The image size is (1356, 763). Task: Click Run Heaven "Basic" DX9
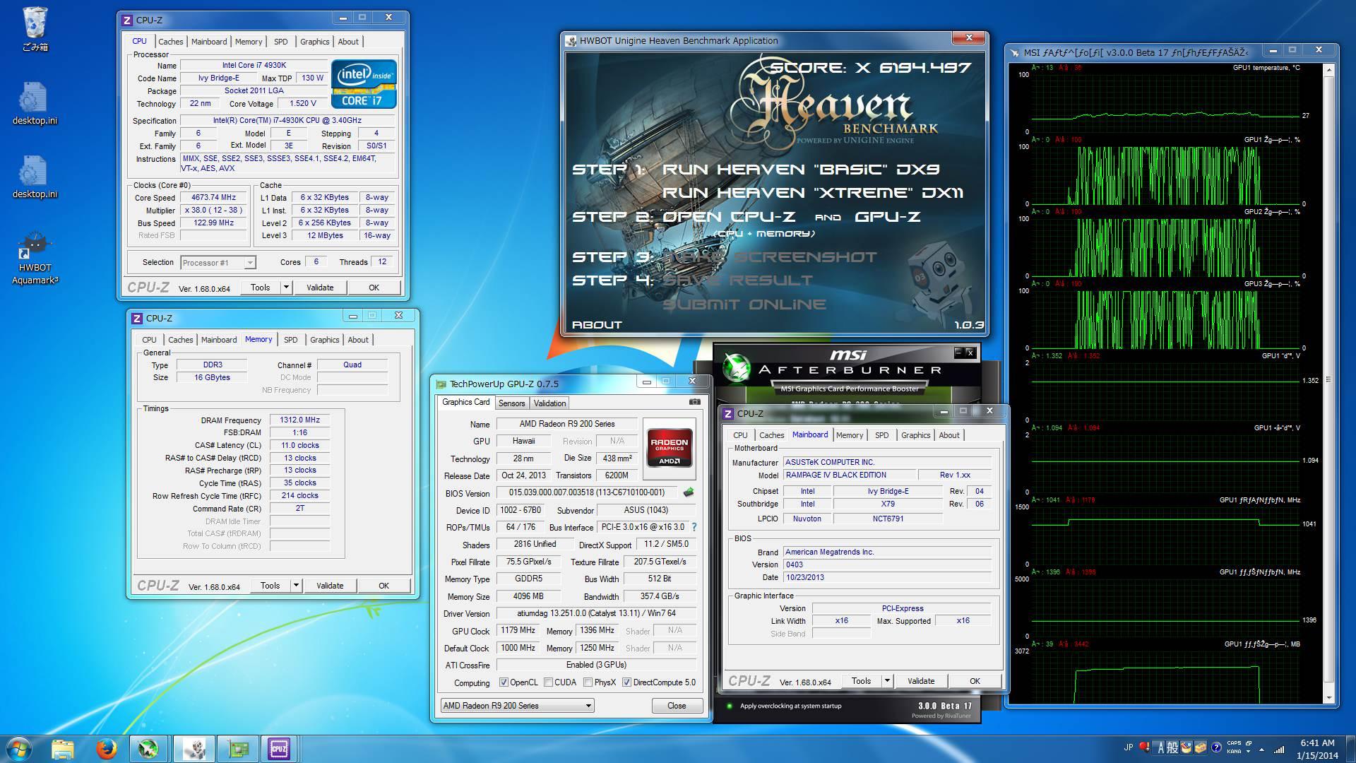(x=801, y=170)
